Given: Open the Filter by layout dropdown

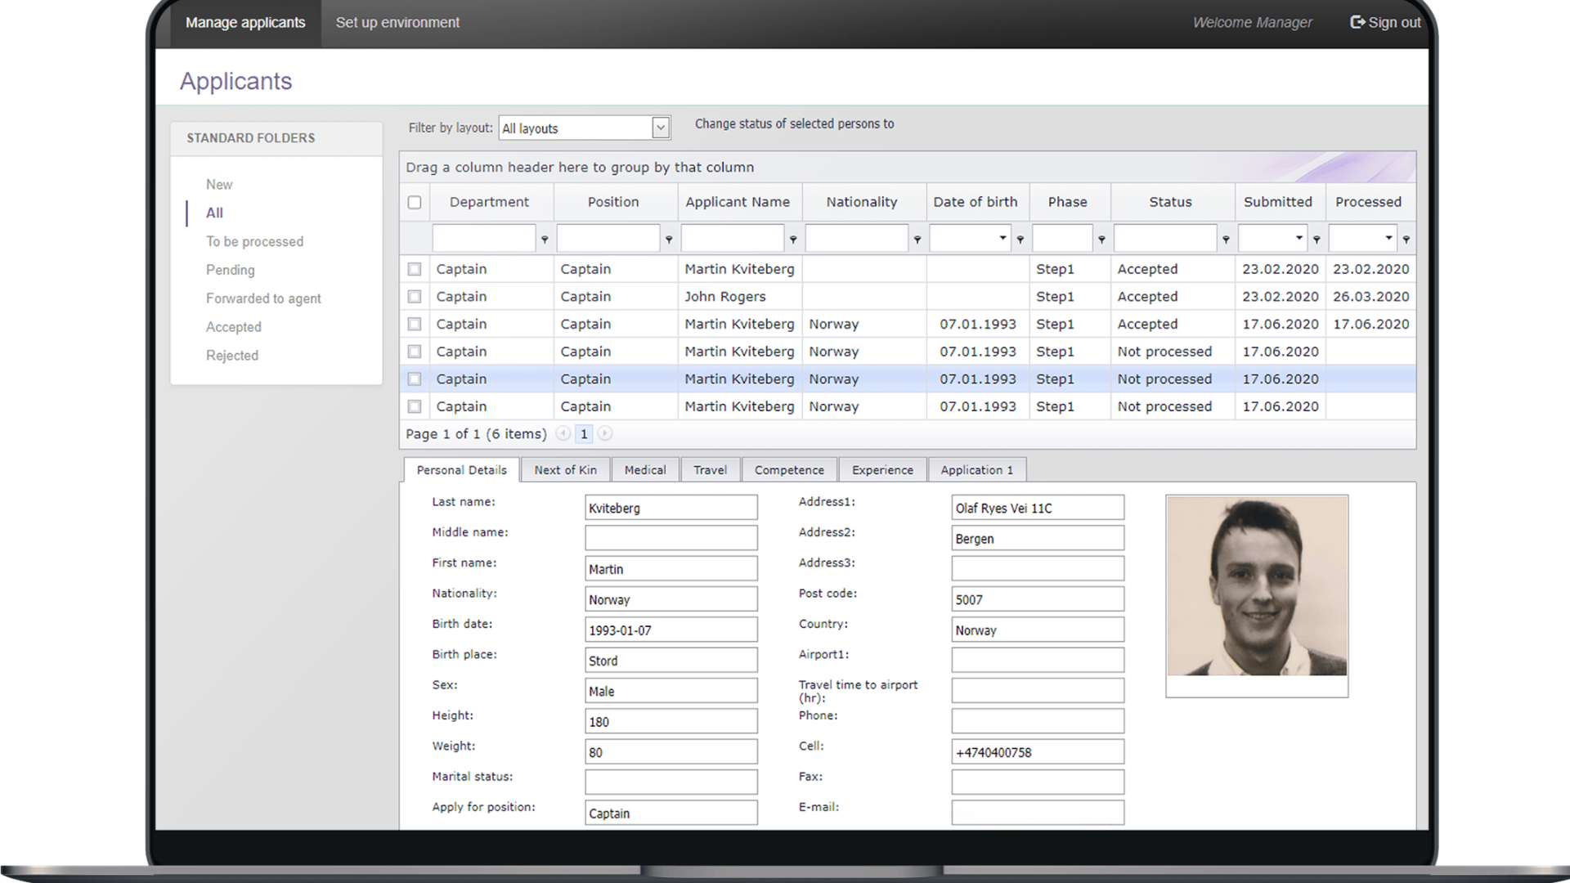Looking at the screenshot, I should pyautogui.click(x=661, y=128).
